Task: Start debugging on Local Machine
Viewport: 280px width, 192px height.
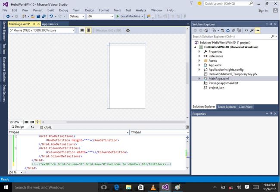Action: [128, 16]
